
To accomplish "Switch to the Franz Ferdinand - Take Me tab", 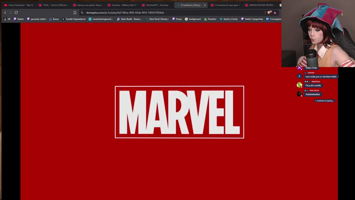I will [19, 5].
